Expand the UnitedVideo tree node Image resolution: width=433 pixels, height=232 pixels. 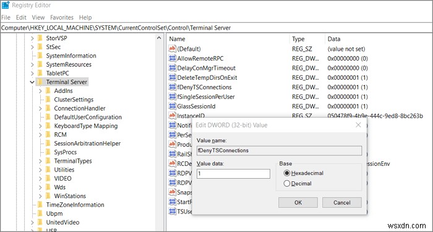tap(32, 222)
